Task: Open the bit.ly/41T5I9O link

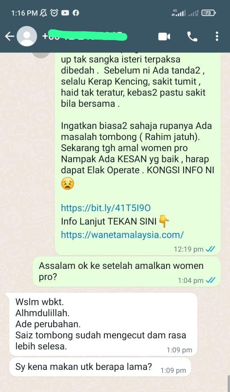Action: click(106, 208)
